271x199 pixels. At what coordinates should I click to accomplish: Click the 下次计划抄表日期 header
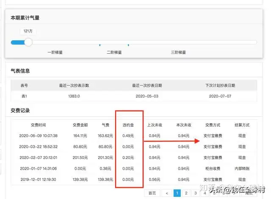coord(220,86)
